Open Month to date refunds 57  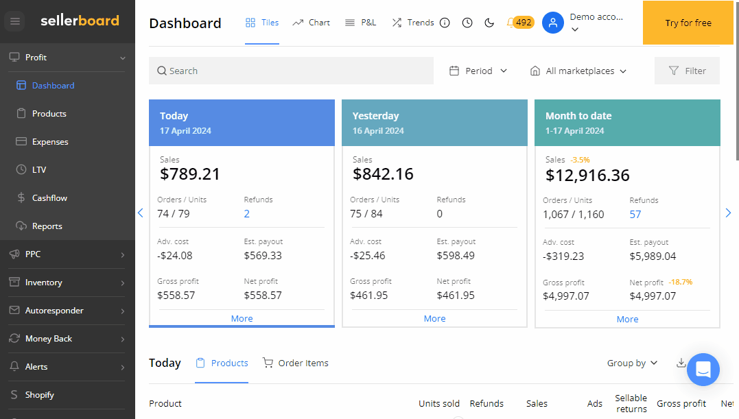[x=635, y=215]
